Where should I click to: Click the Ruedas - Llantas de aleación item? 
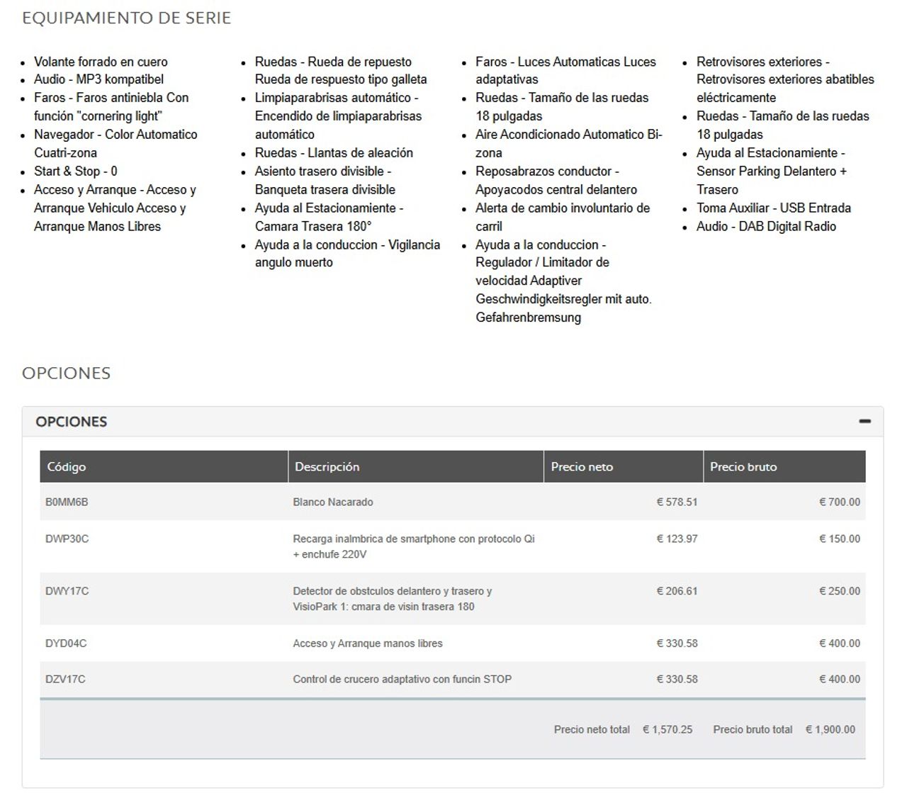[x=334, y=152]
